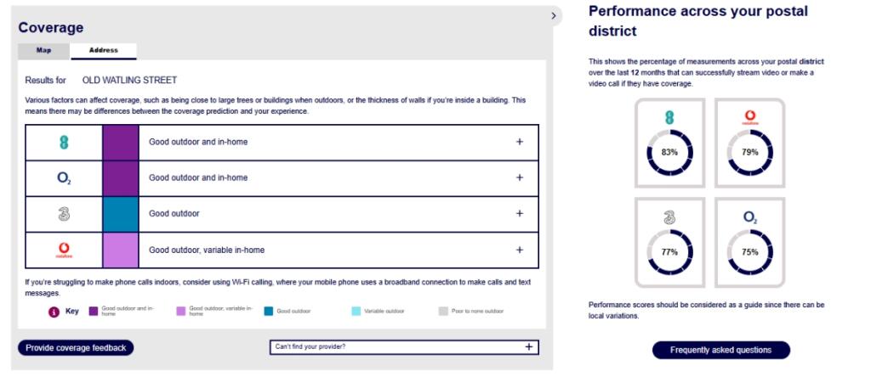Click the EE logo in coverage table
Image resolution: width=871 pixels, height=377 pixels.
[64, 142]
